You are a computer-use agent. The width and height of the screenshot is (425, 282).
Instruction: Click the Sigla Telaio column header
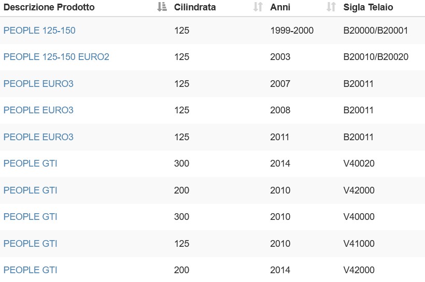368,7
